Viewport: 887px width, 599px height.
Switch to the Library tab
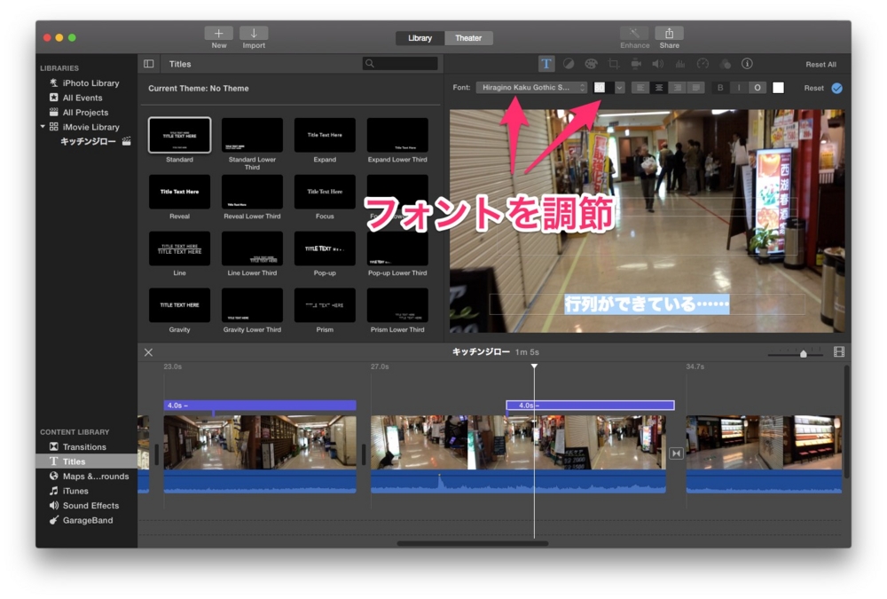tap(420, 38)
